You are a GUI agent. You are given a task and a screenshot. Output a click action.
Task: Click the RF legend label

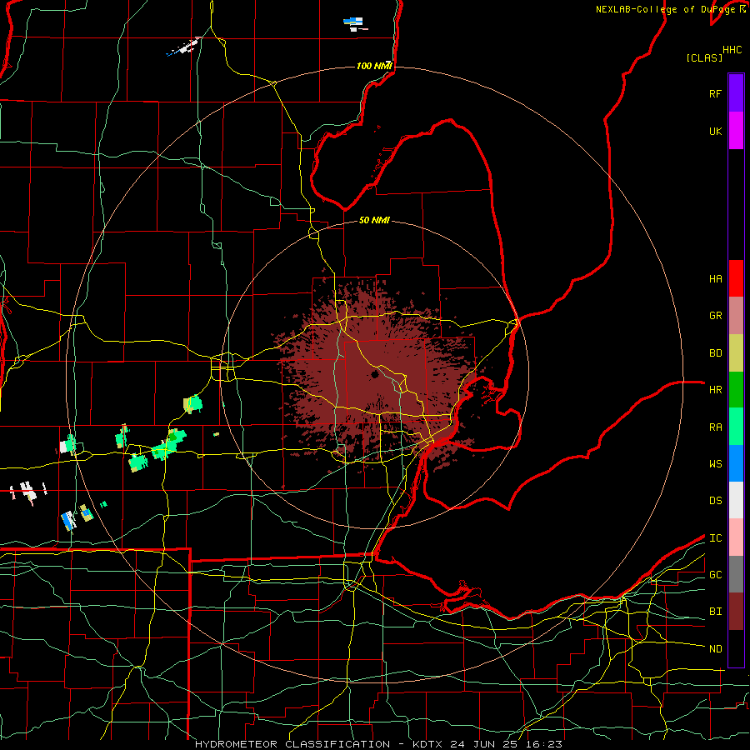[x=715, y=93]
